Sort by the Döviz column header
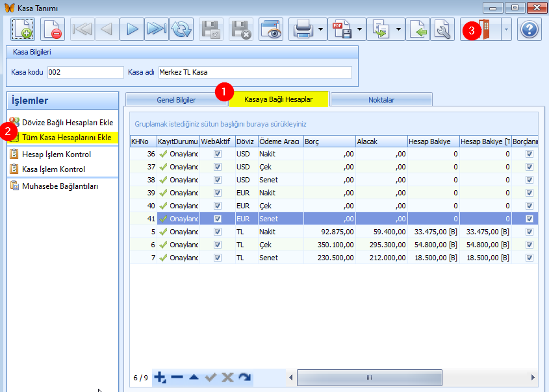This screenshot has height=392, width=549. pos(246,141)
